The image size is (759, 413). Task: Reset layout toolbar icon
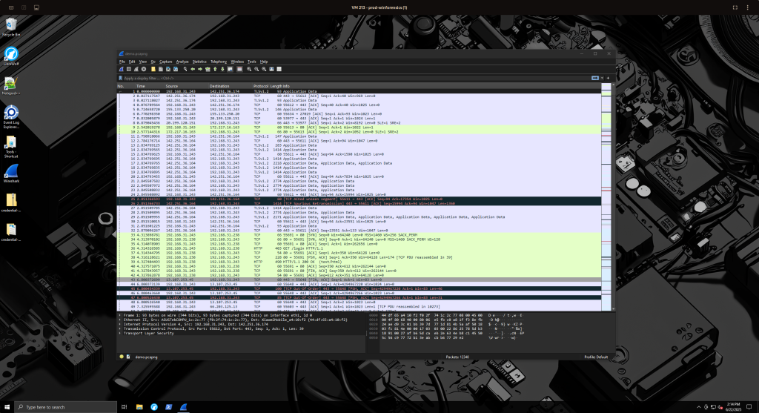(279, 69)
